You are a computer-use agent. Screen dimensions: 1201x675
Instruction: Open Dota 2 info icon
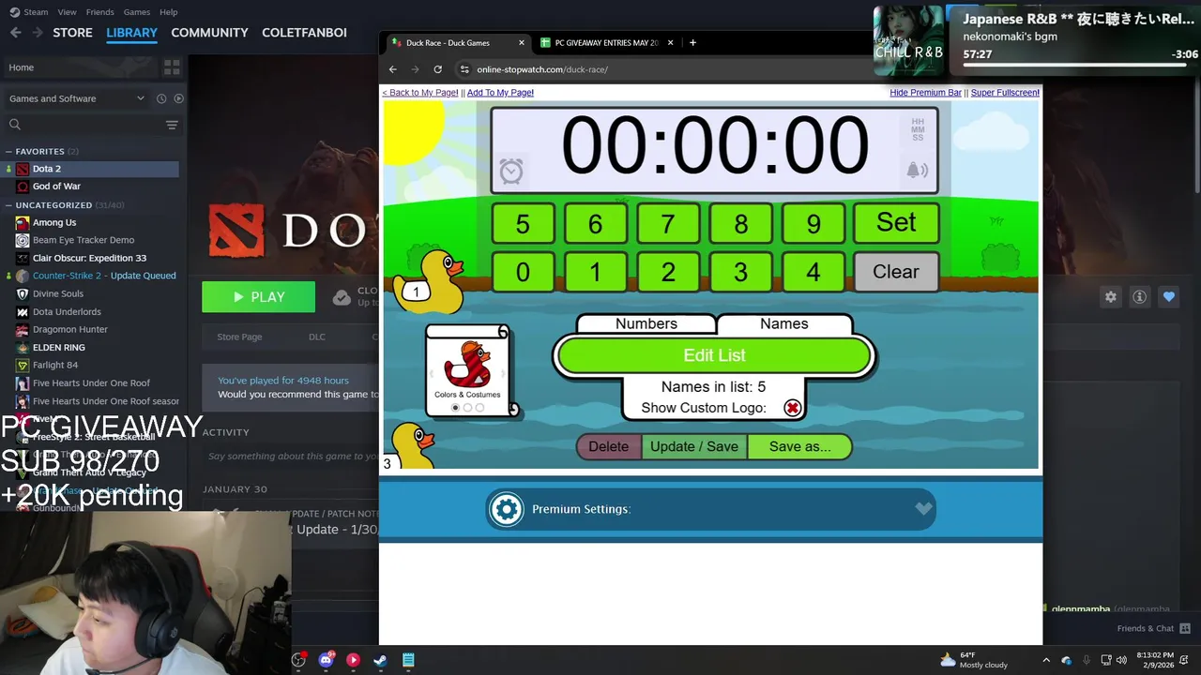click(1139, 296)
